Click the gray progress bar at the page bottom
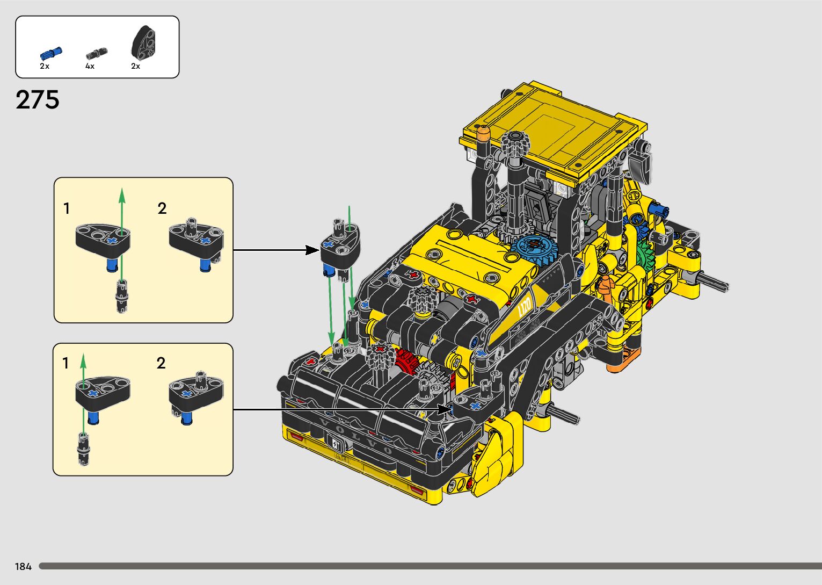822x585 pixels. [x=430, y=566]
